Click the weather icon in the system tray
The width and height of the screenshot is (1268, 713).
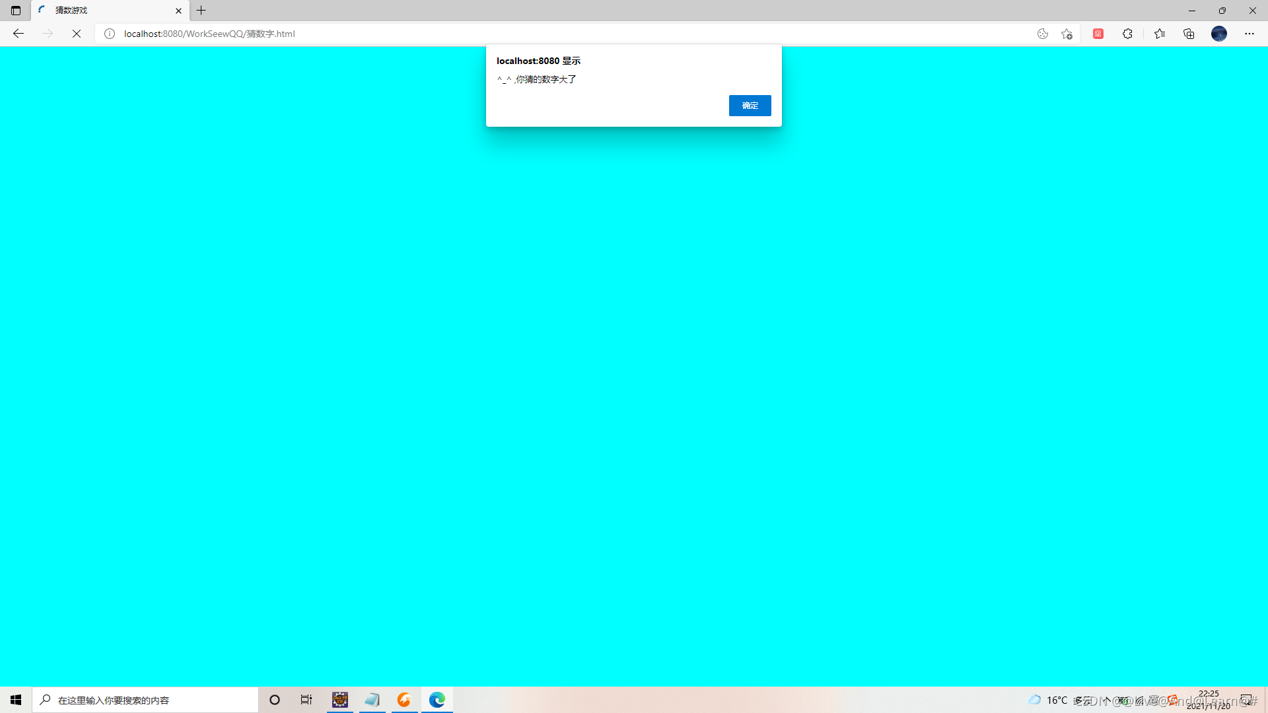pos(1034,700)
